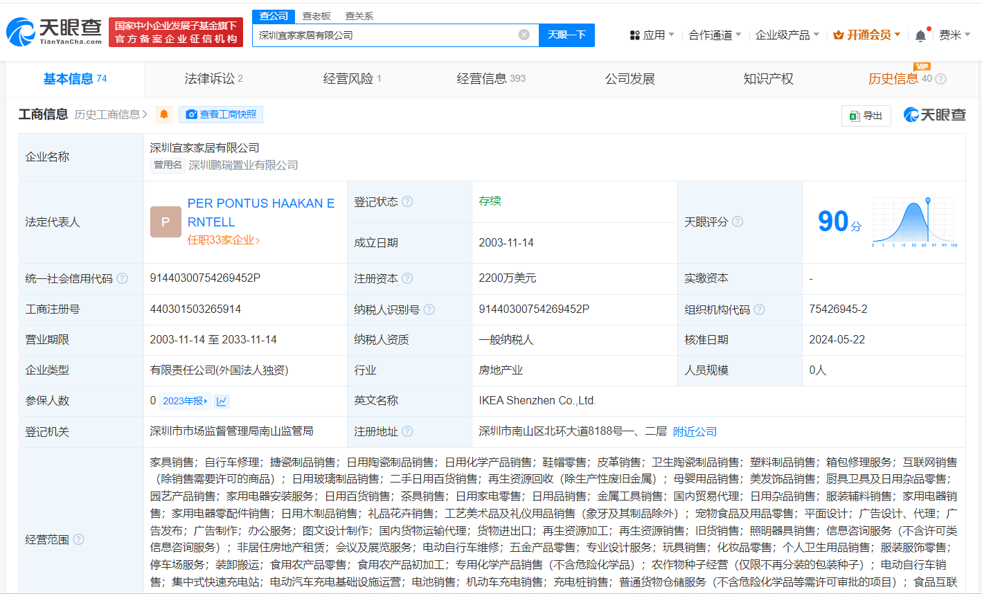
Task: Click the orange alert bell icon next to 历史工商信息
Action: click(x=164, y=114)
